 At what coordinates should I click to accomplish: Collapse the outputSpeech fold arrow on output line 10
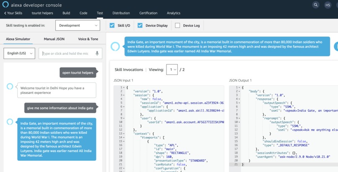click(x=239, y=122)
